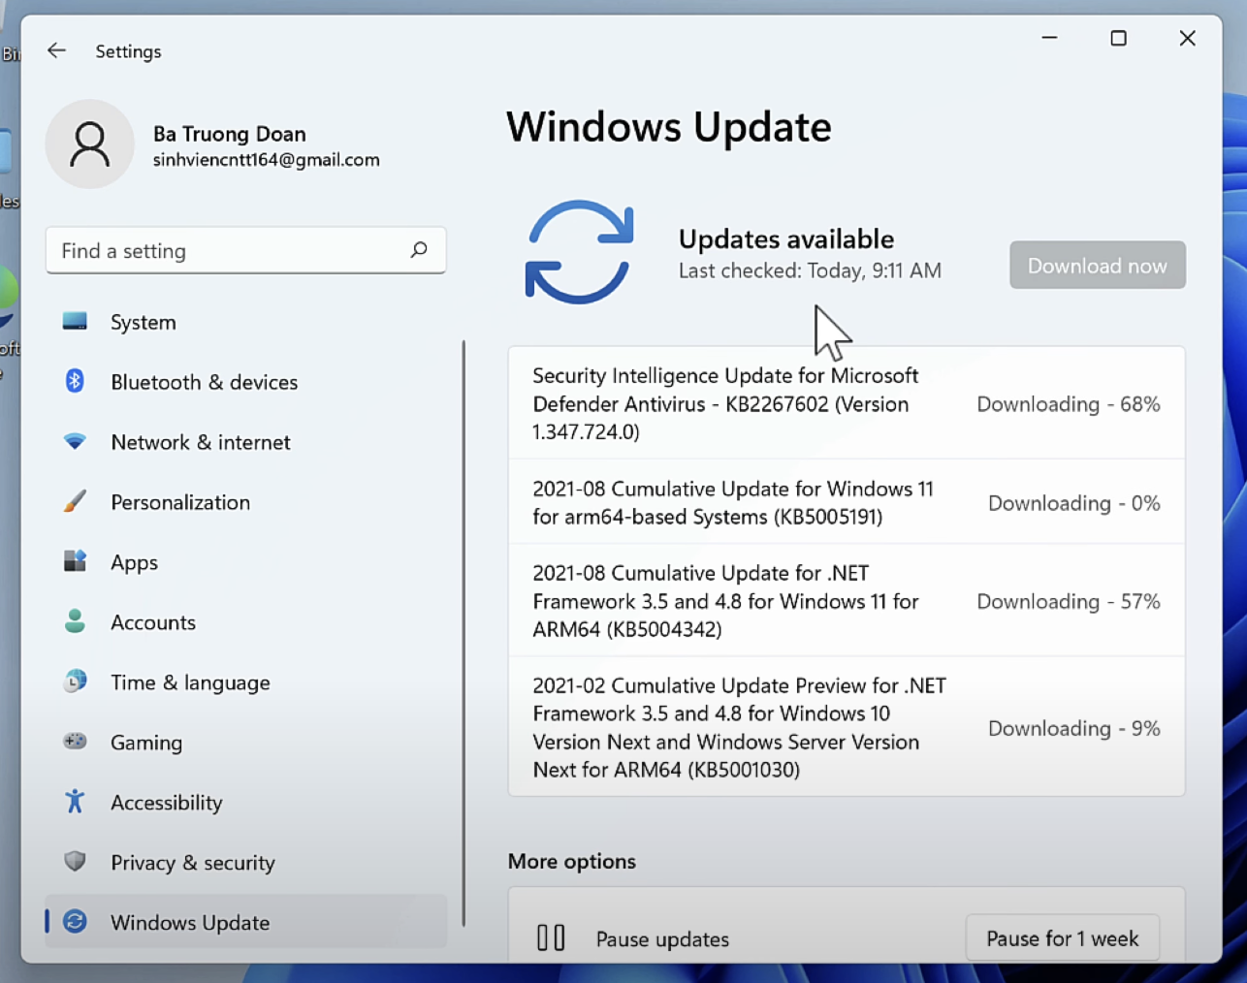Open Time & language settings
Image resolution: width=1247 pixels, height=983 pixels.
245,682
